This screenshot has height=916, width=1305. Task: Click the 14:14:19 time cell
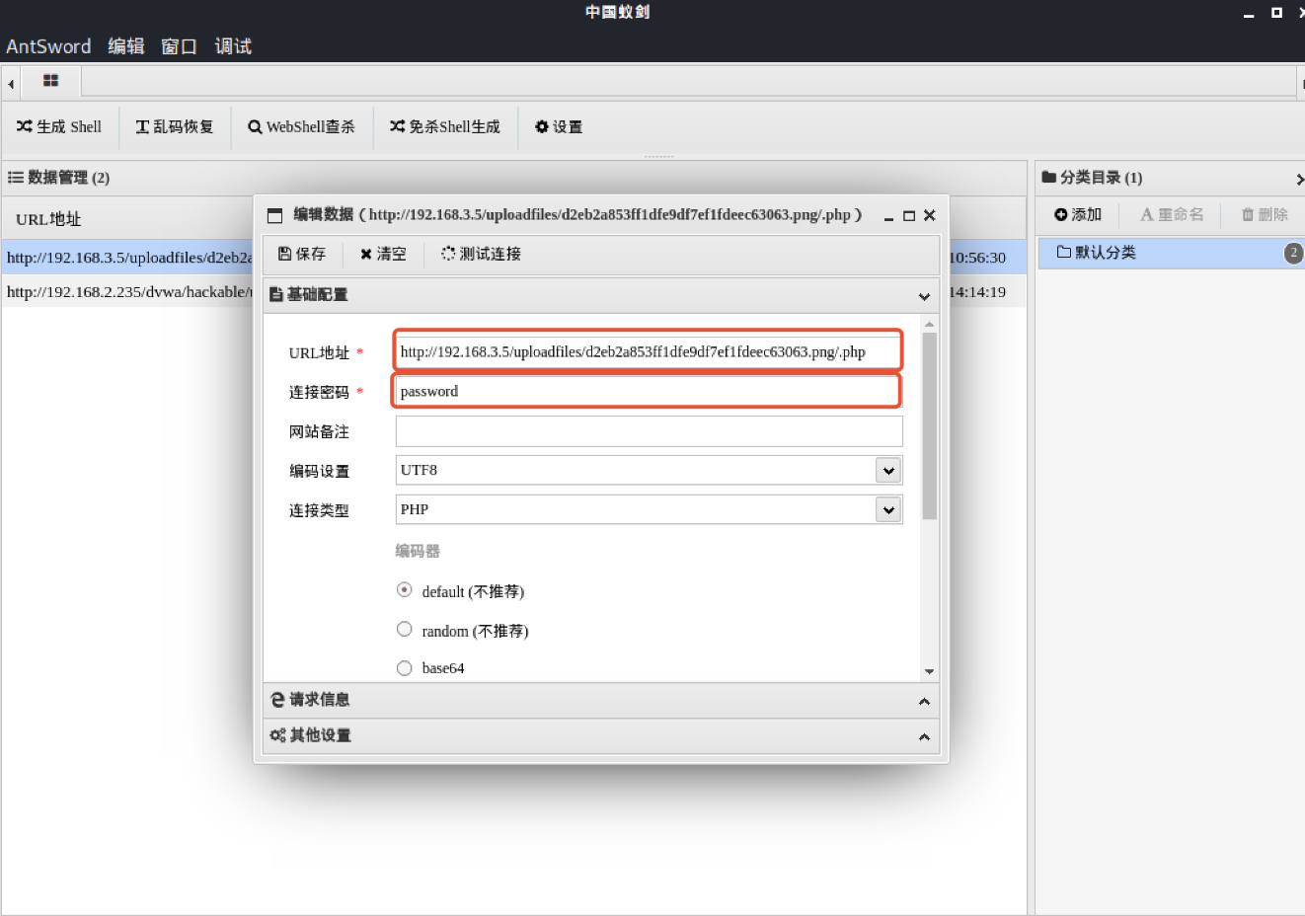(x=977, y=292)
